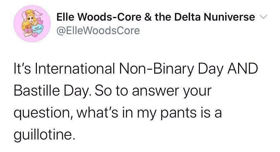Open Elle Woods-Core display name profile
Viewport: 280px width, 152px height.
click(x=156, y=17)
